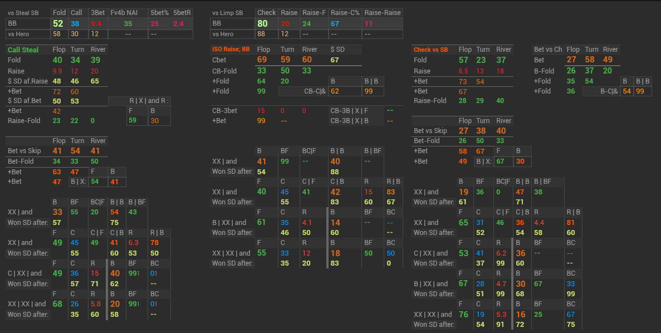Click the CB-C|& label cell
This screenshot has width=661, height=333.
pyautogui.click(x=315, y=91)
